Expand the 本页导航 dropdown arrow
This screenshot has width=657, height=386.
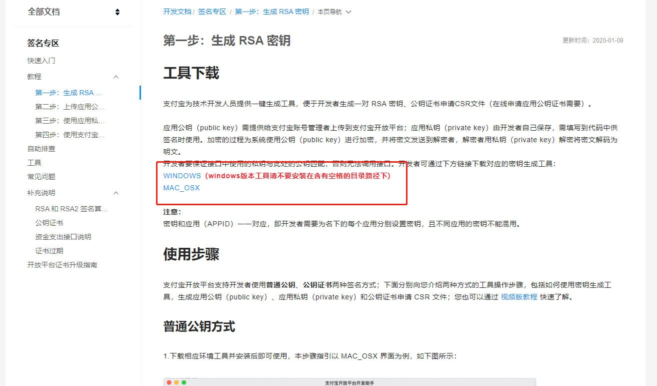tap(348, 12)
